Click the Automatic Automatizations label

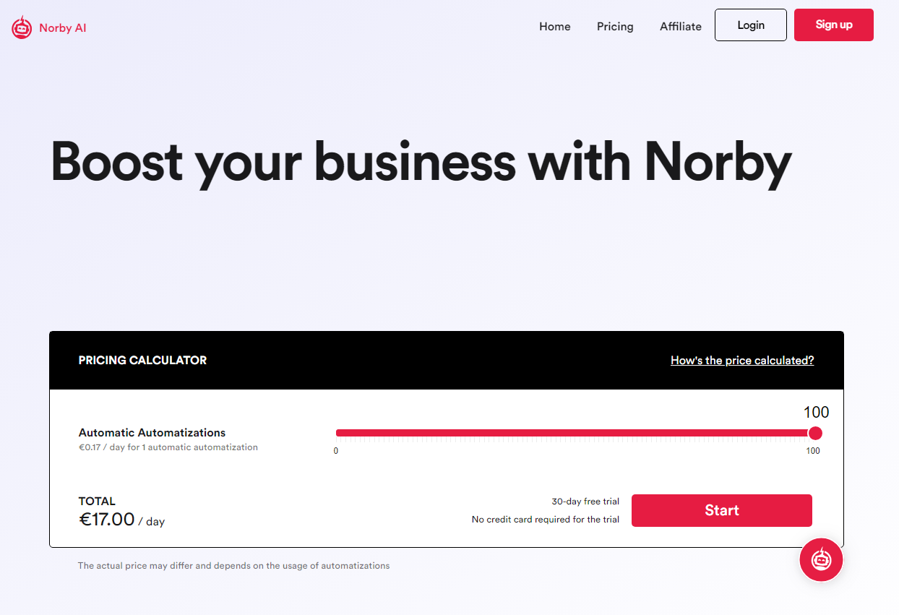coord(152,433)
